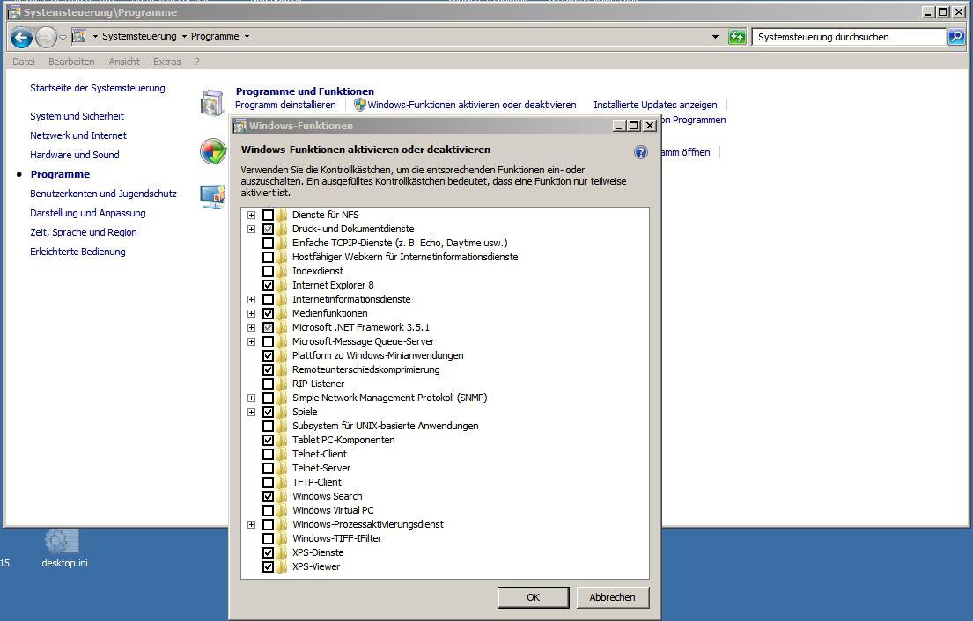Open Installierte Updates anzeigen link
Screen dimensions: 973x621
[655, 106]
